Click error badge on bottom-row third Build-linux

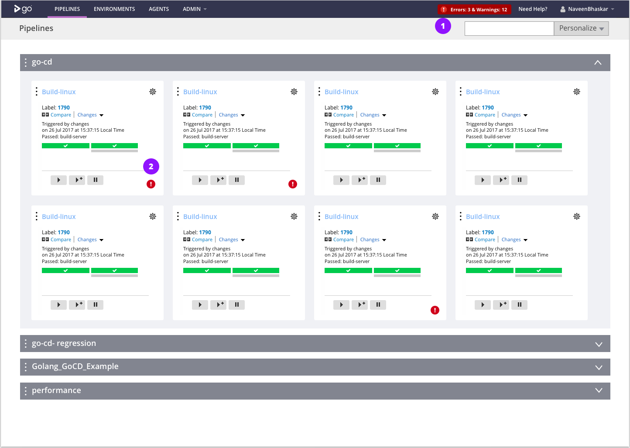(x=435, y=310)
